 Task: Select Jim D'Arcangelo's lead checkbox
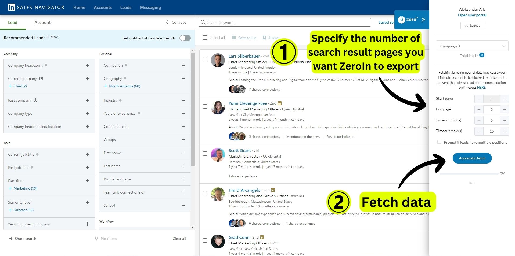[205, 193]
